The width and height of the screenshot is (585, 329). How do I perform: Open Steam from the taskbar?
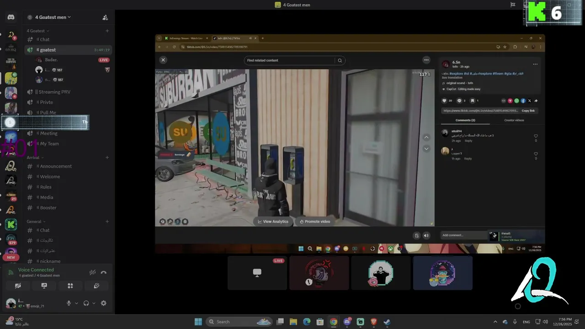[387, 322]
